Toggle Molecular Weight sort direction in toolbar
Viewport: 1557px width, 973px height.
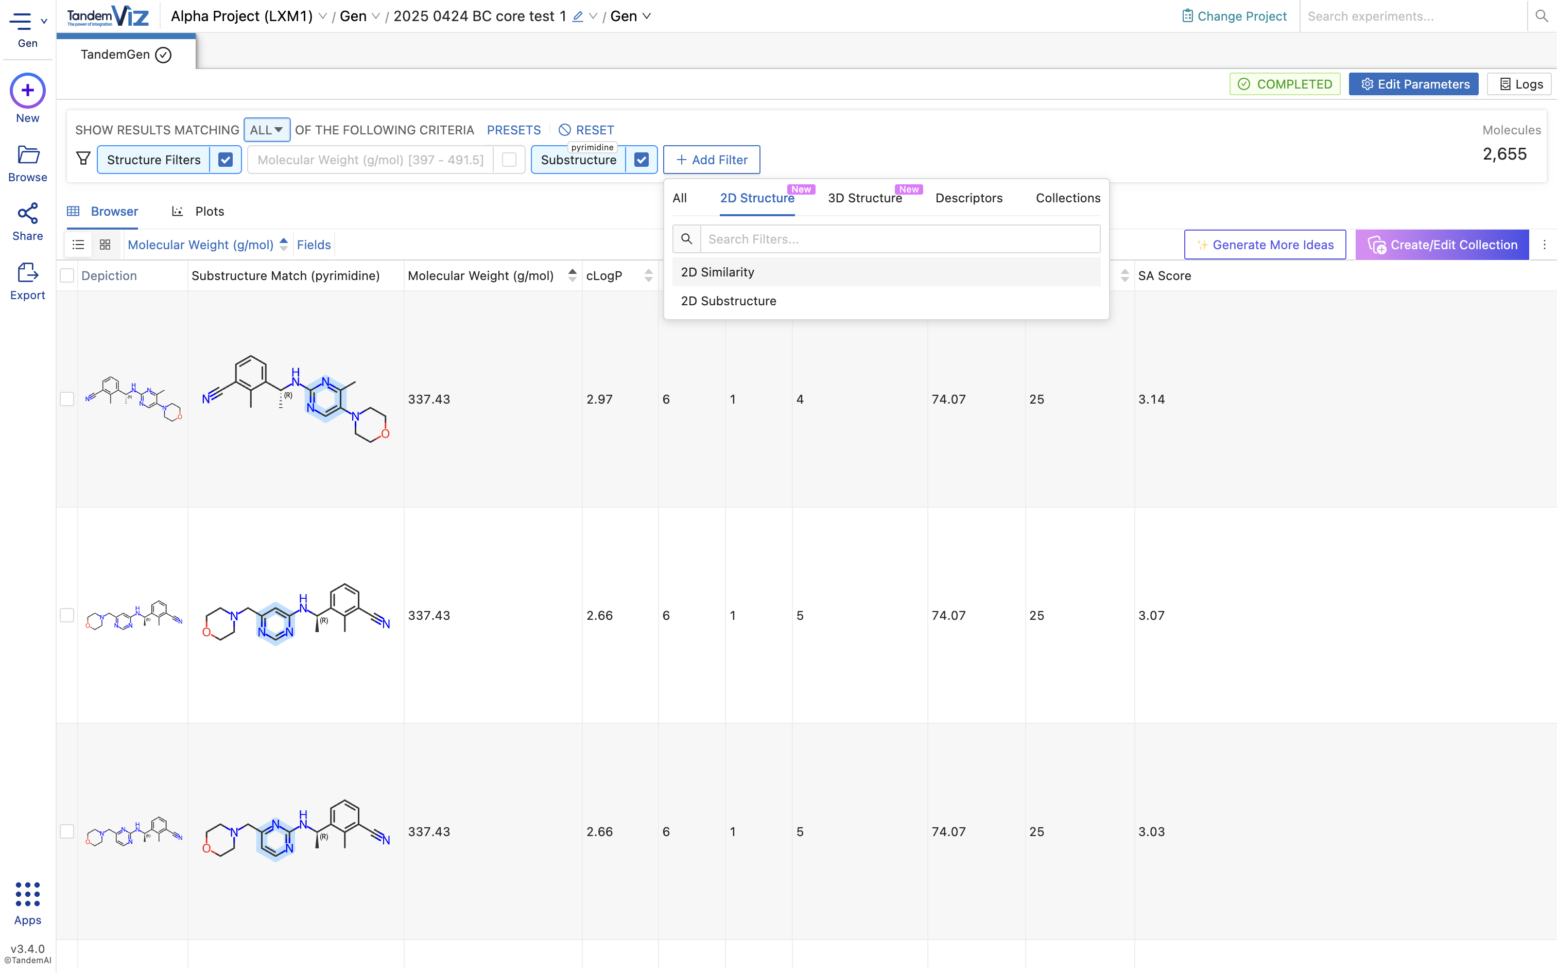(x=284, y=245)
